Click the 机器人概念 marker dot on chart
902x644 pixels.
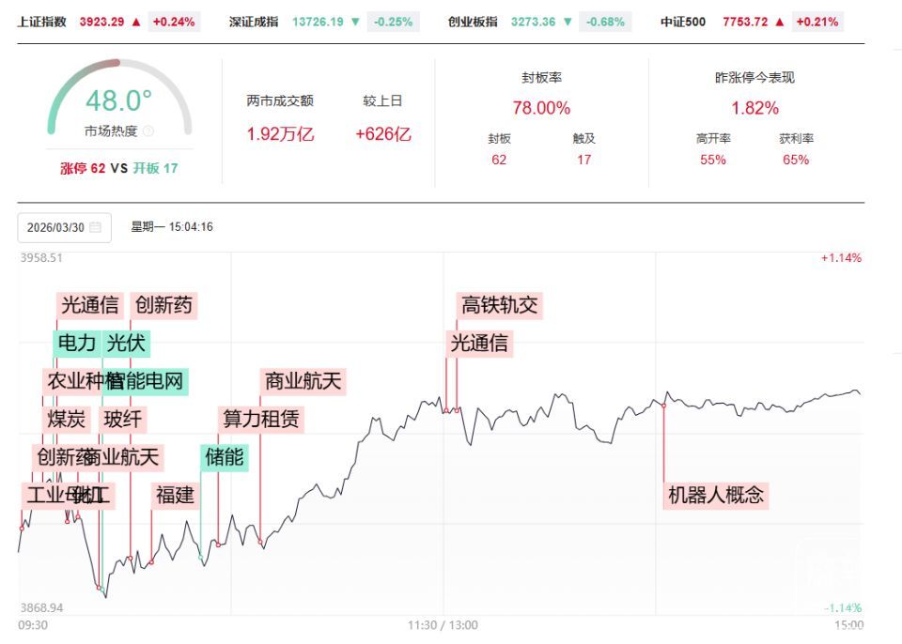tap(664, 406)
